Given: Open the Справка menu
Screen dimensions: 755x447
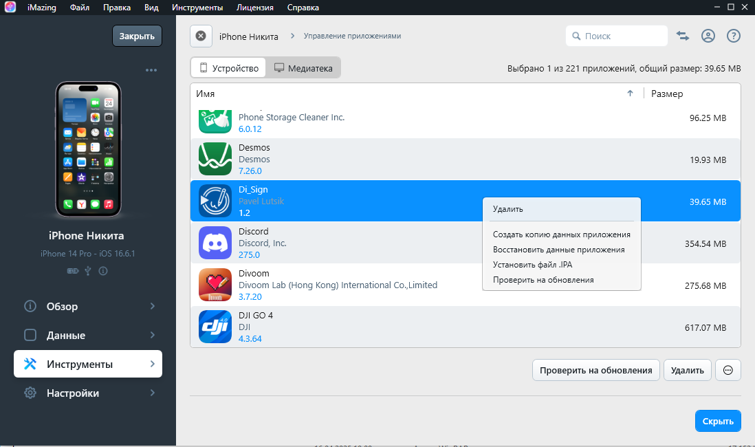Looking at the screenshot, I should click(x=303, y=8).
